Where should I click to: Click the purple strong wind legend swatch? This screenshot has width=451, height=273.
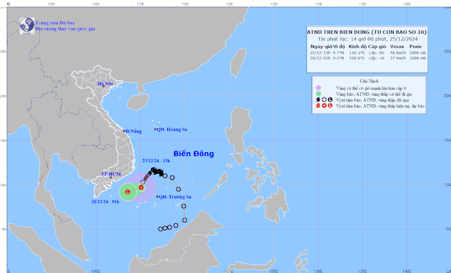[x=318, y=88]
